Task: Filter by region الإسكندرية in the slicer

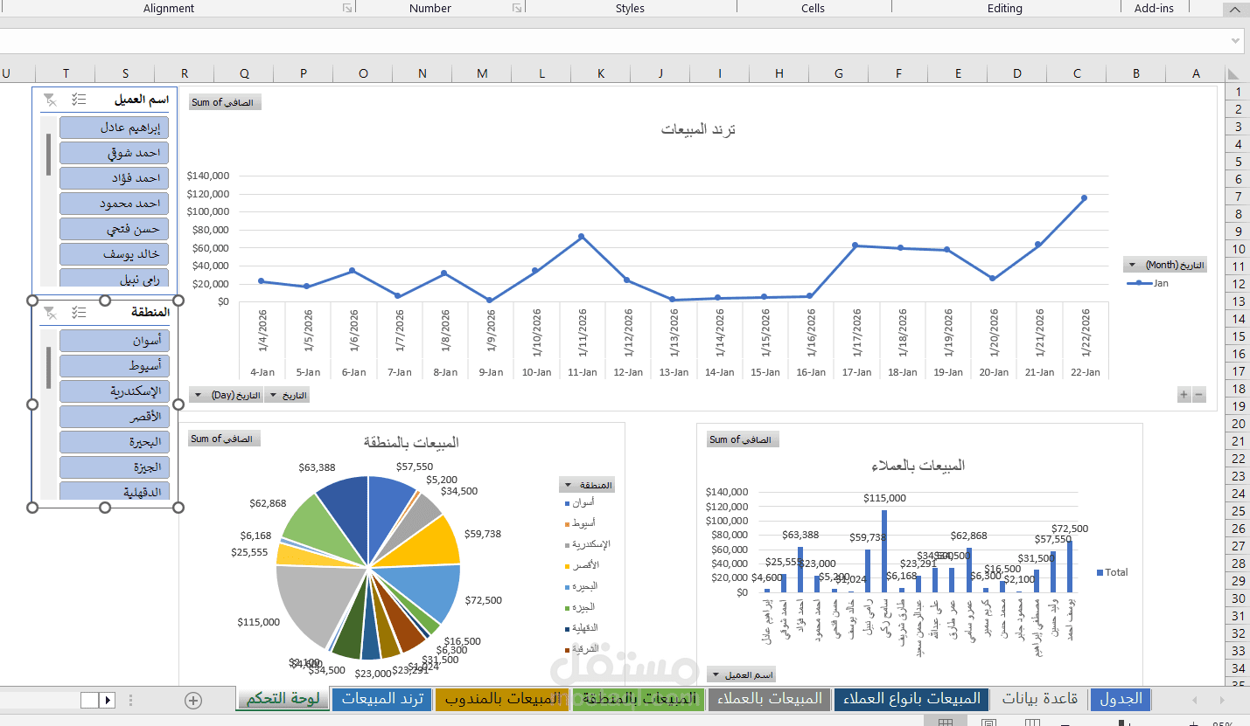Action: click(115, 391)
